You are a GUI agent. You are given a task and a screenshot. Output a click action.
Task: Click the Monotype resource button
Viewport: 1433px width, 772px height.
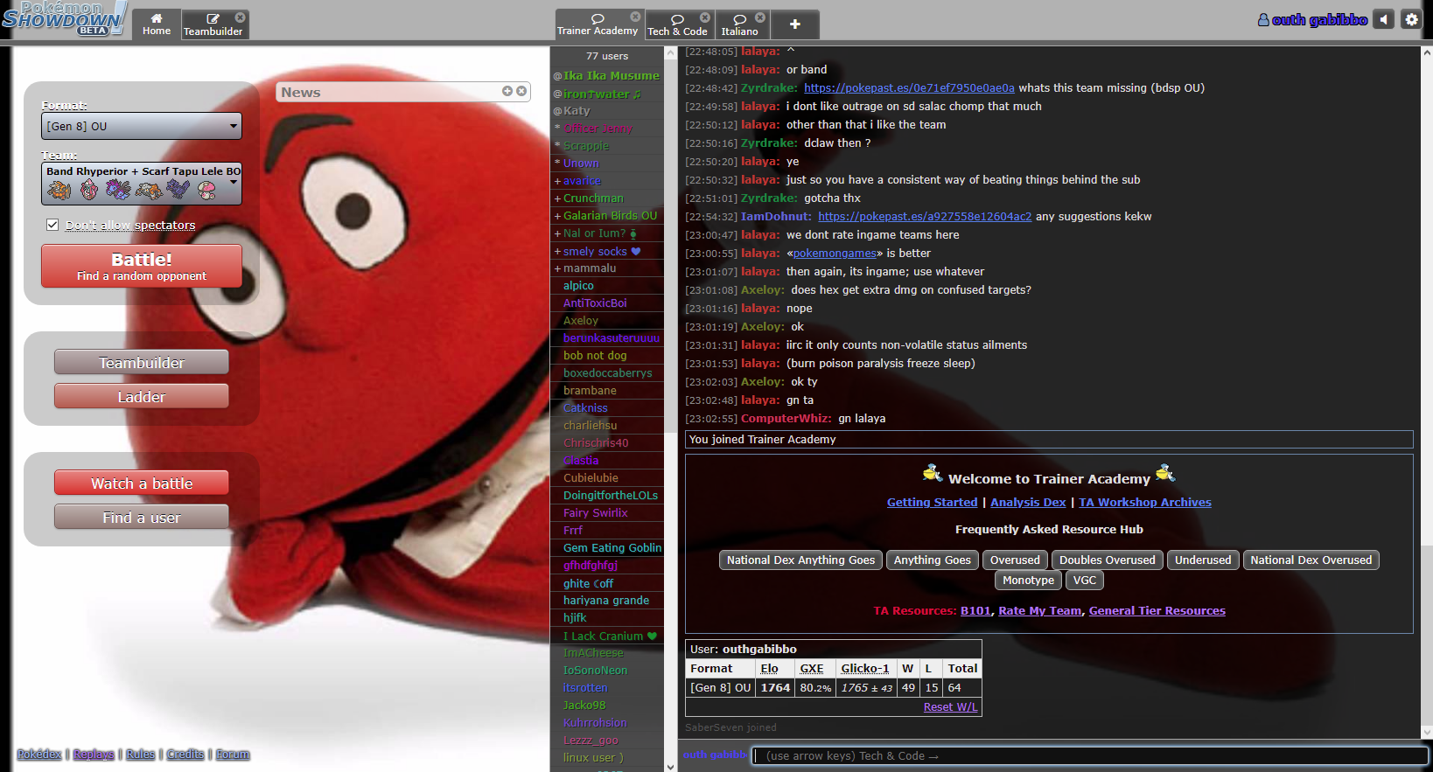[x=1028, y=580]
